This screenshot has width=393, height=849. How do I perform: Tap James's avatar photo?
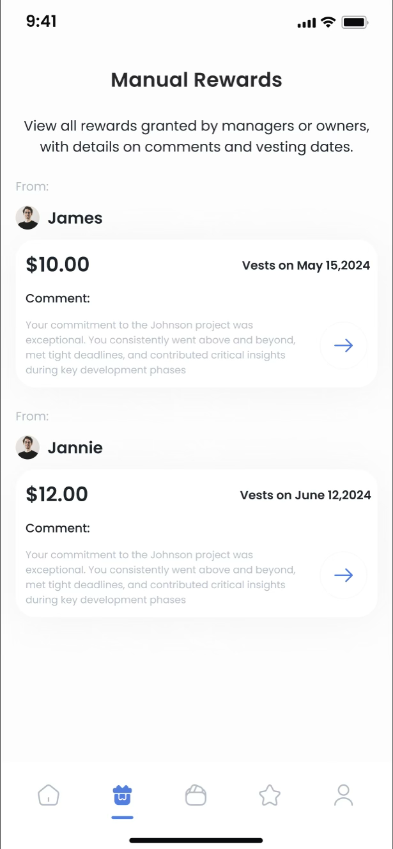[x=27, y=218]
